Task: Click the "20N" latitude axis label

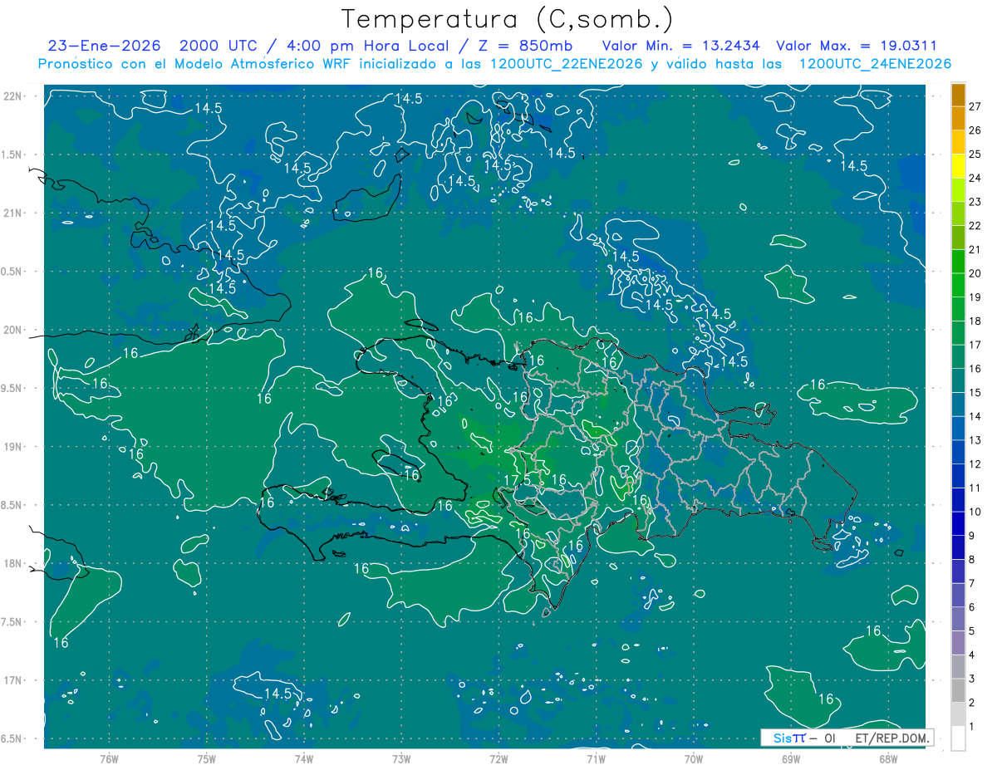Action: (14, 330)
